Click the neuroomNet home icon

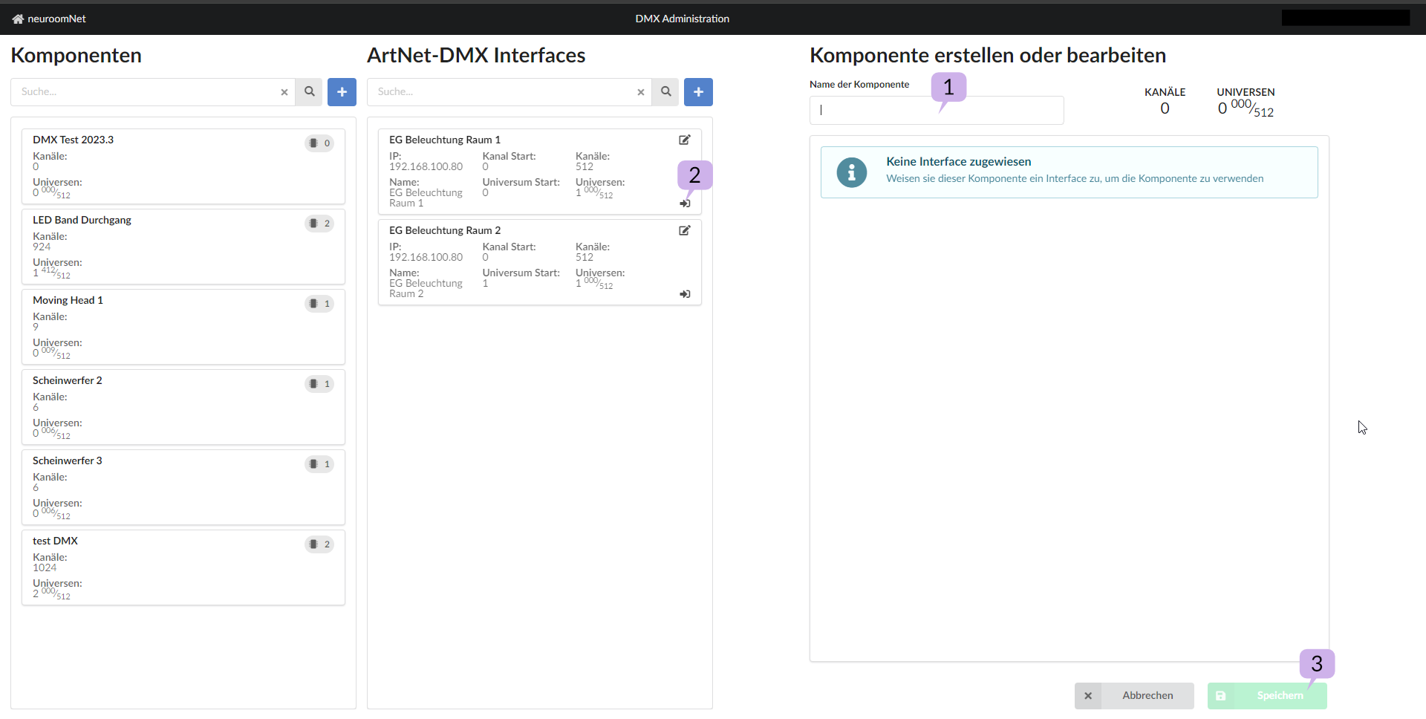click(x=16, y=18)
